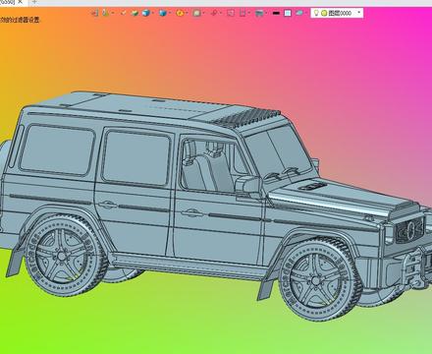Image resolution: width=432 pixels, height=354 pixels.
Task: Click the pink rotate view icon
Action: click(214, 13)
